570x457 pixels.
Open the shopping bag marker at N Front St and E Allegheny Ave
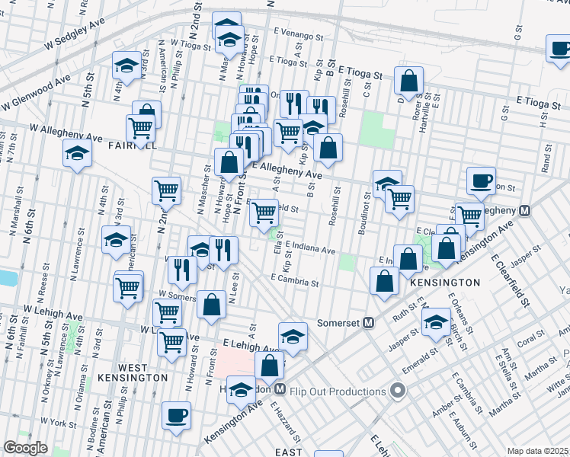(229, 163)
